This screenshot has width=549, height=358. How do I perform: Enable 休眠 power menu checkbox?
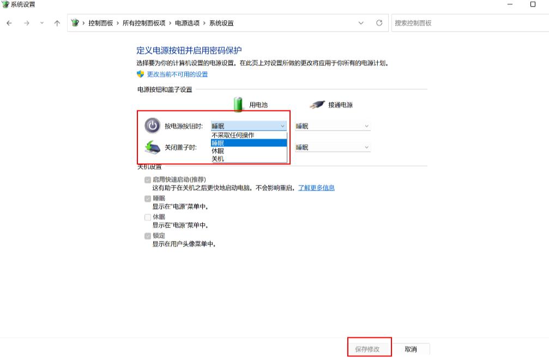(x=148, y=217)
